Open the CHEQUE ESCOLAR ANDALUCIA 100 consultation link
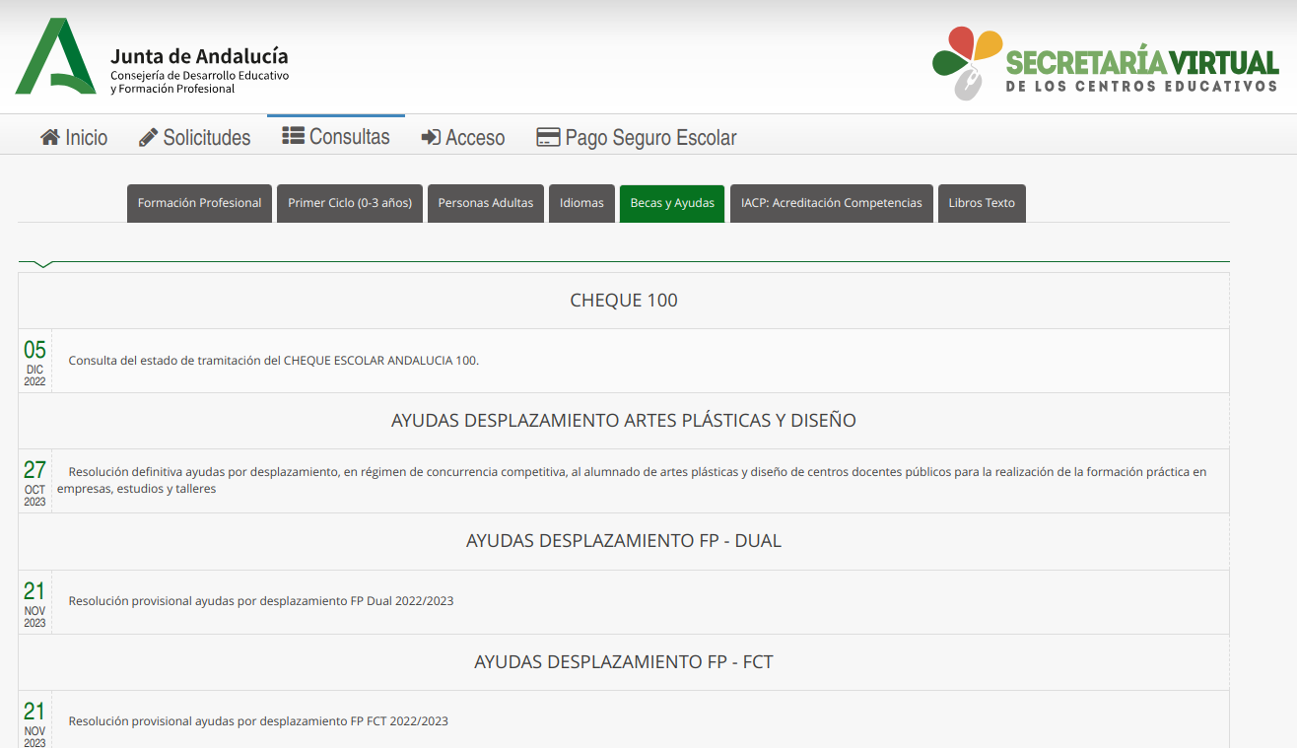Viewport: 1297px width, 748px height. (273, 361)
